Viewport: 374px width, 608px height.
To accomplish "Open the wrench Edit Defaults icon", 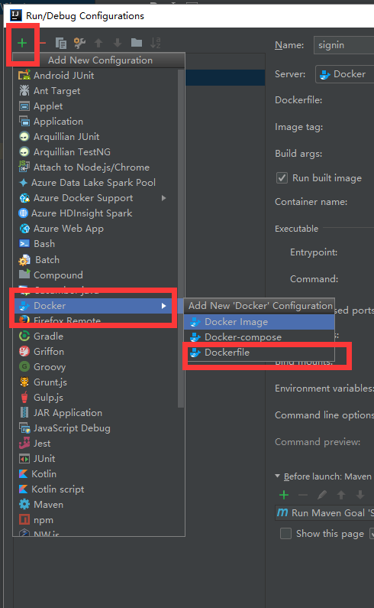I will tap(79, 43).
